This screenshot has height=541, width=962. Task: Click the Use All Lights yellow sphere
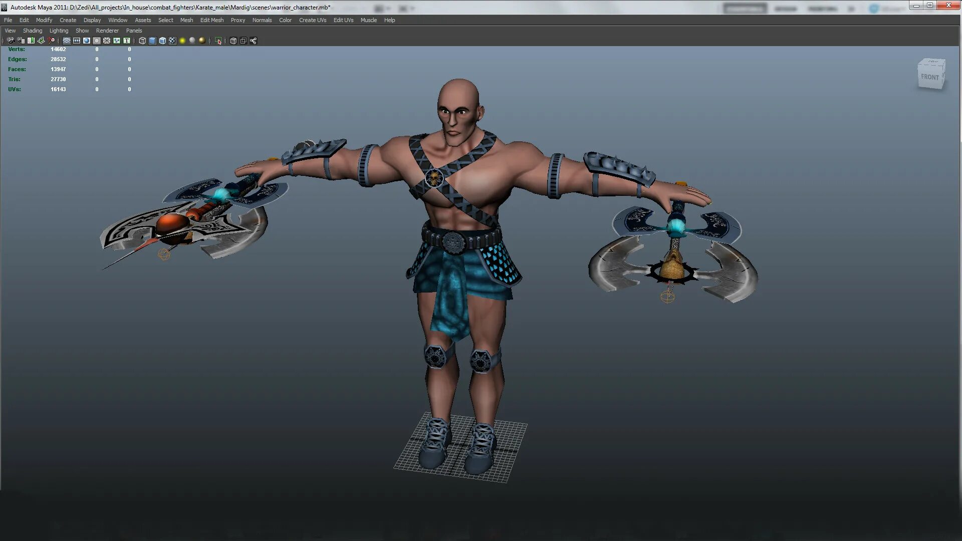[x=182, y=41]
